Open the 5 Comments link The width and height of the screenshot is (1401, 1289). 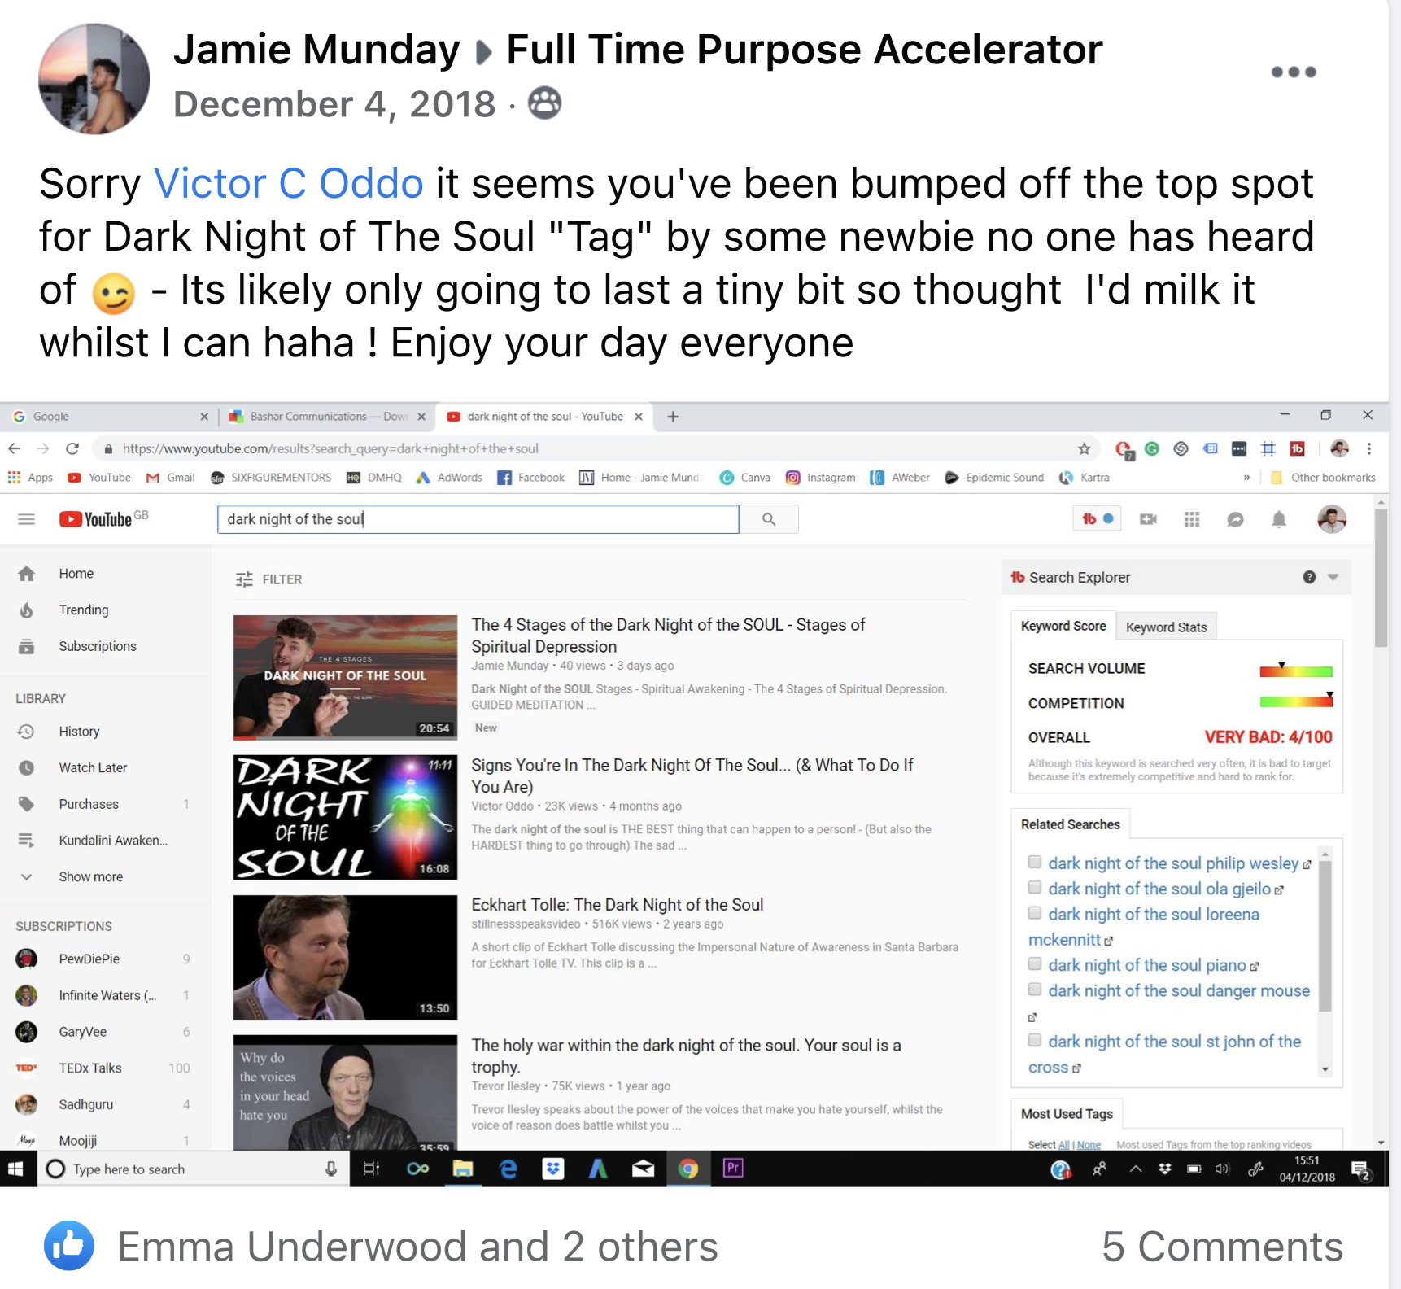1222,1247
